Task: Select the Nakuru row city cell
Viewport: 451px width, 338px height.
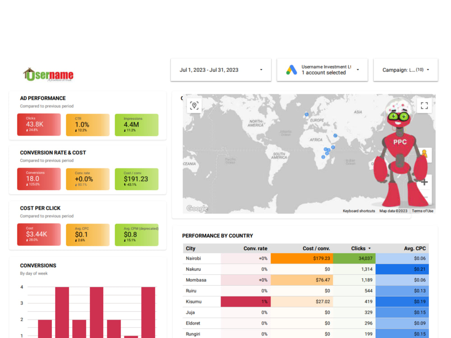Action: click(x=202, y=269)
